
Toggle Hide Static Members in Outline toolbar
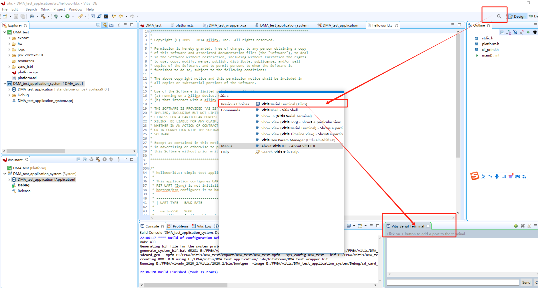(x=522, y=32)
